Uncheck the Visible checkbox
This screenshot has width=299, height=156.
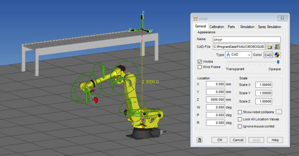[200, 62]
